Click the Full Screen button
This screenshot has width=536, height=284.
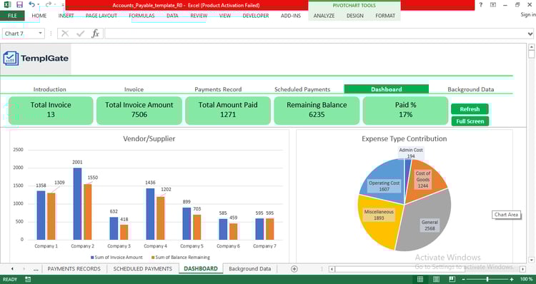click(470, 121)
